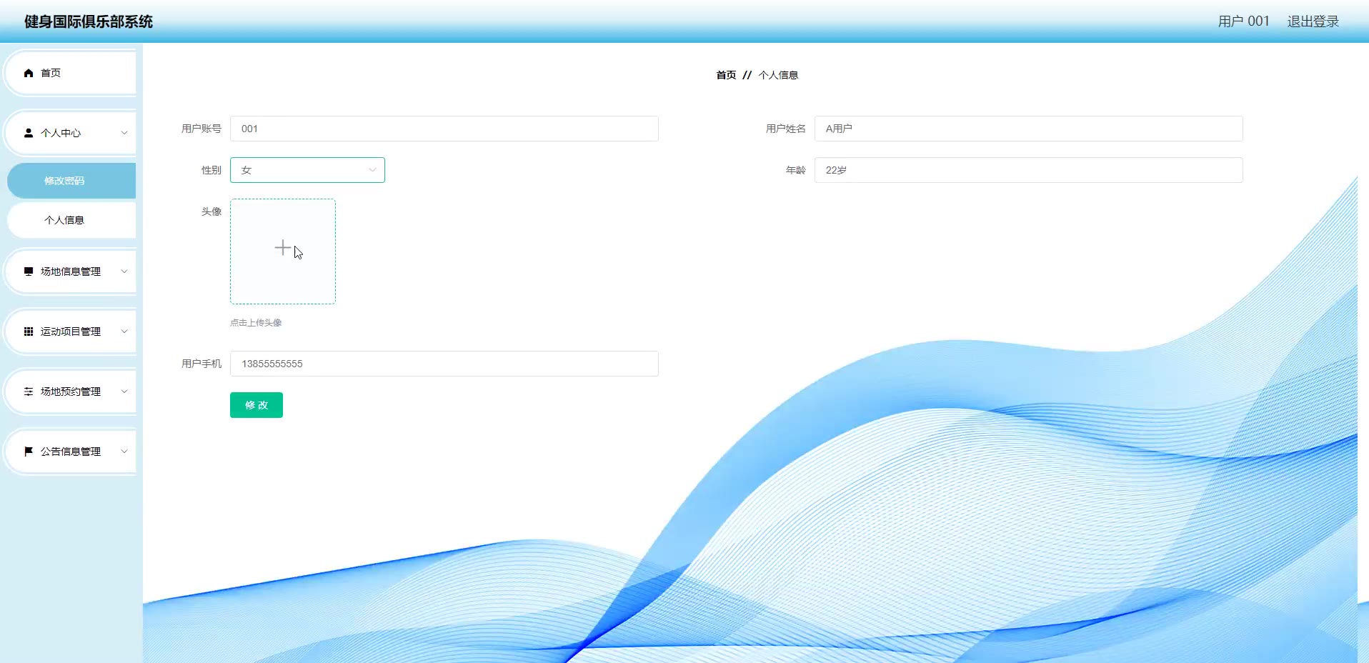Open 个人中心 menu label
The height and width of the screenshot is (663, 1369).
pyautogui.click(x=61, y=133)
